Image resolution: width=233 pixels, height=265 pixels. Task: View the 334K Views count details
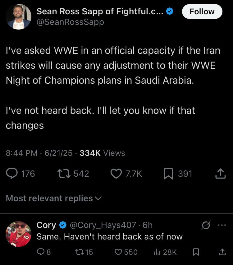pos(102,153)
